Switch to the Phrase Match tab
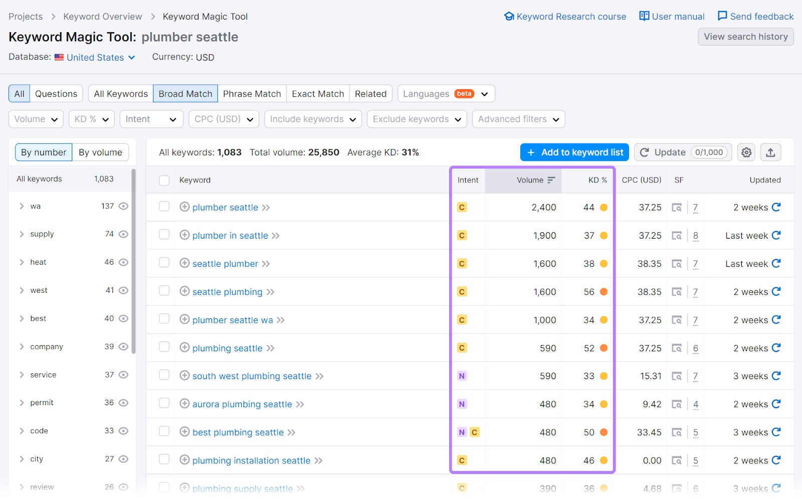802x500 pixels. (x=252, y=93)
